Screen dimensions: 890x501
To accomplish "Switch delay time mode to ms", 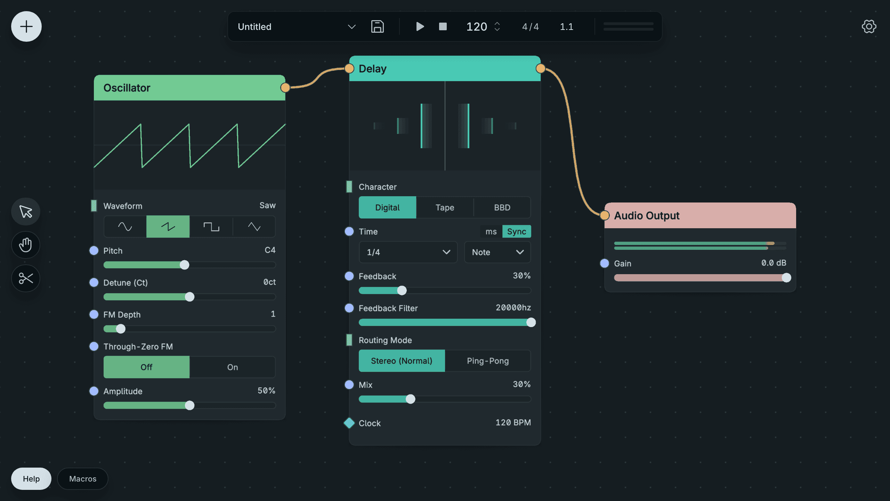I will pyautogui.click(x=491, y=231).
